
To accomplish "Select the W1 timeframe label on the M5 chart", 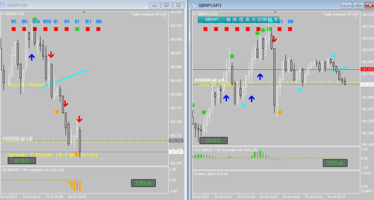I will [88, 21].
